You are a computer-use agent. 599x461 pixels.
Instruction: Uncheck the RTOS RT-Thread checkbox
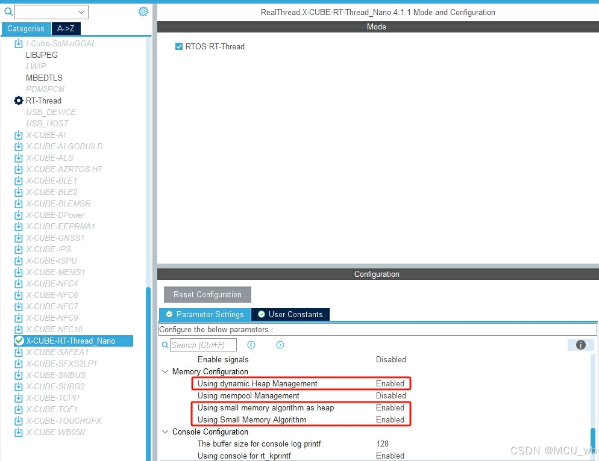click(x=179, y=46)
